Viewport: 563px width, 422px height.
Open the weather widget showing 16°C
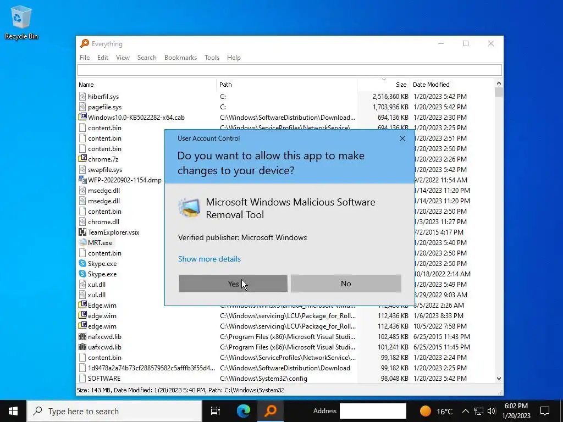click(436, 411)
